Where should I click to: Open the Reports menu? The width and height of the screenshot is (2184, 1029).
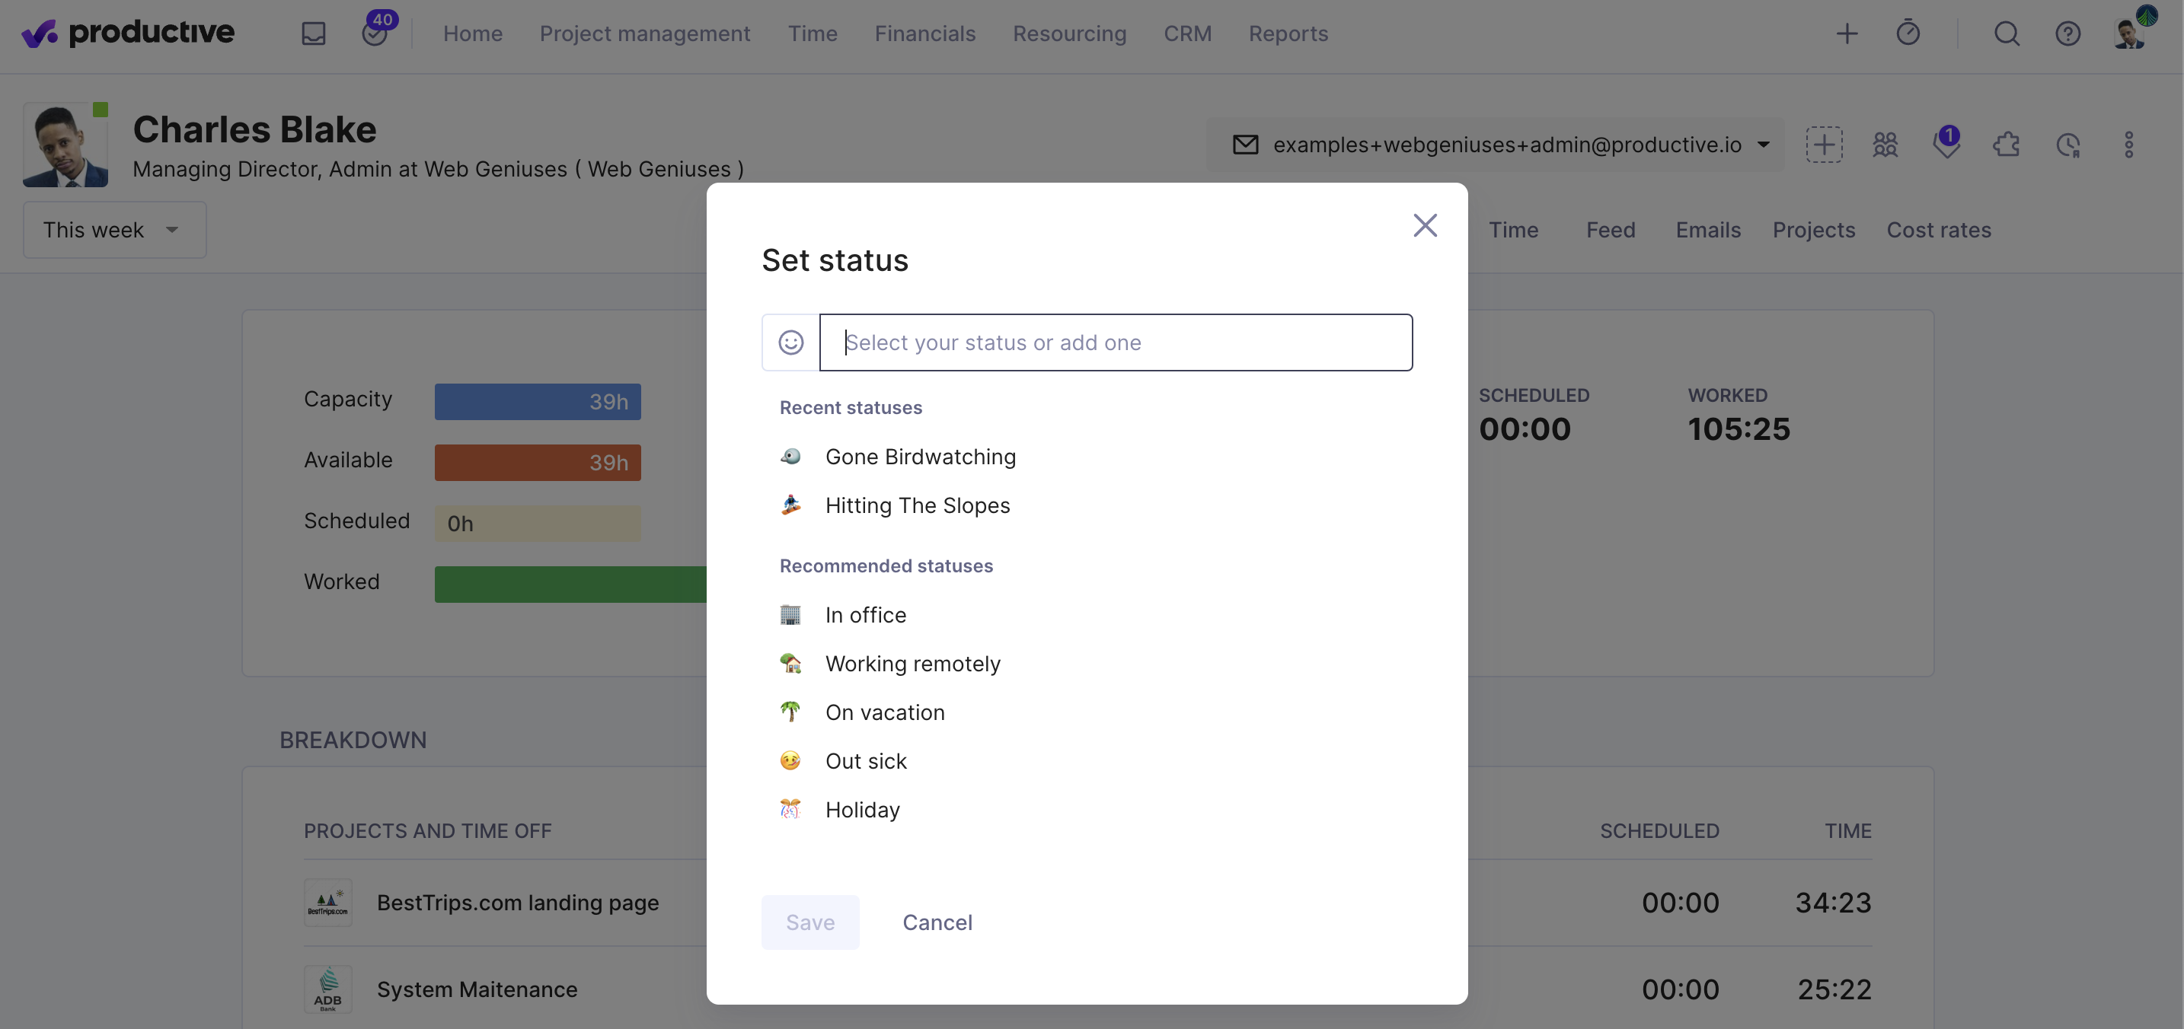tap(1288, 34)
